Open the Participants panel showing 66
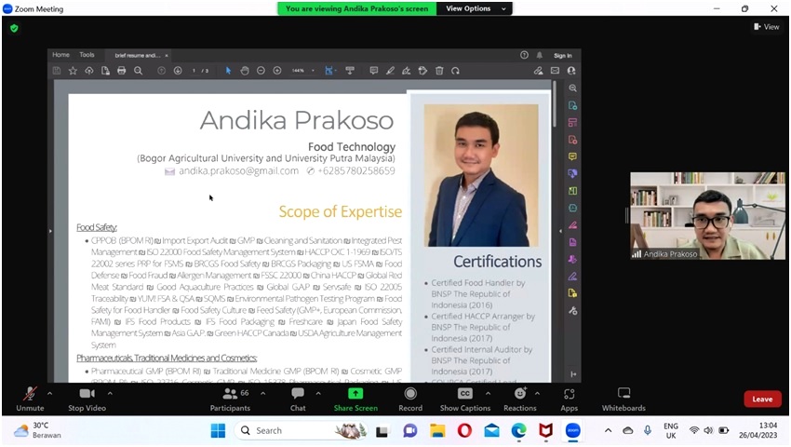791x447 pixels. point(230,399)
